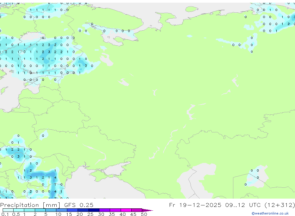Click the '20' legend scale label
The image size is (295, 216).
(80, 214)
